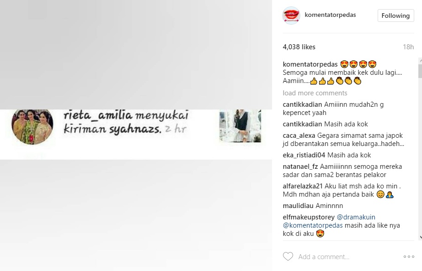
Task: Follow the @komentatorpedas mention in comment
Action: 313,225
